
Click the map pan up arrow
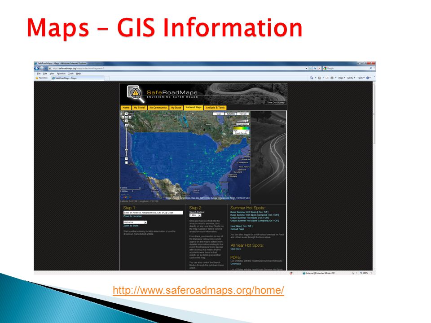pyautogui.click(x=127, y=113)
